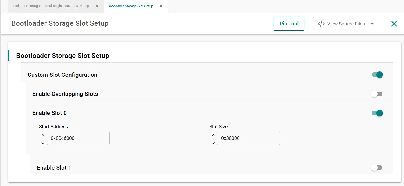Click the Enable Slot 0 label
404x186 pixels.
click(x=49, y=113)
